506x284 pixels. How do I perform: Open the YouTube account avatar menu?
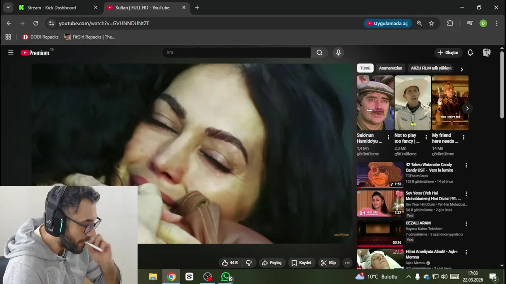pyautogui.click(x=487, y=52)
